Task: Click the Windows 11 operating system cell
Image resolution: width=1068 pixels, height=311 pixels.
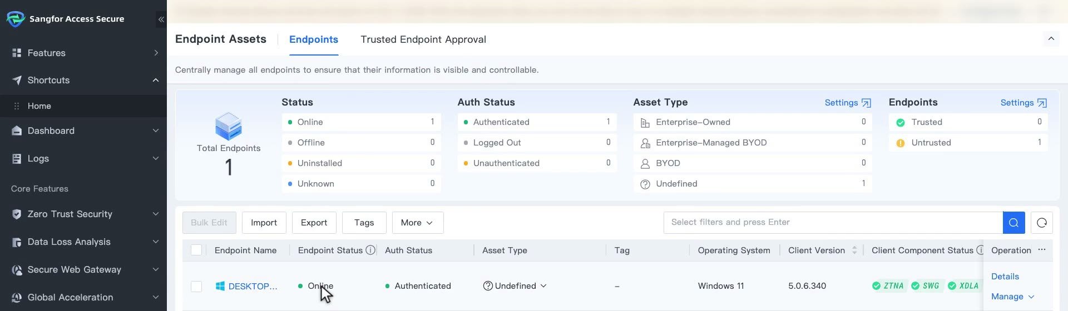Action: point(721,286)
